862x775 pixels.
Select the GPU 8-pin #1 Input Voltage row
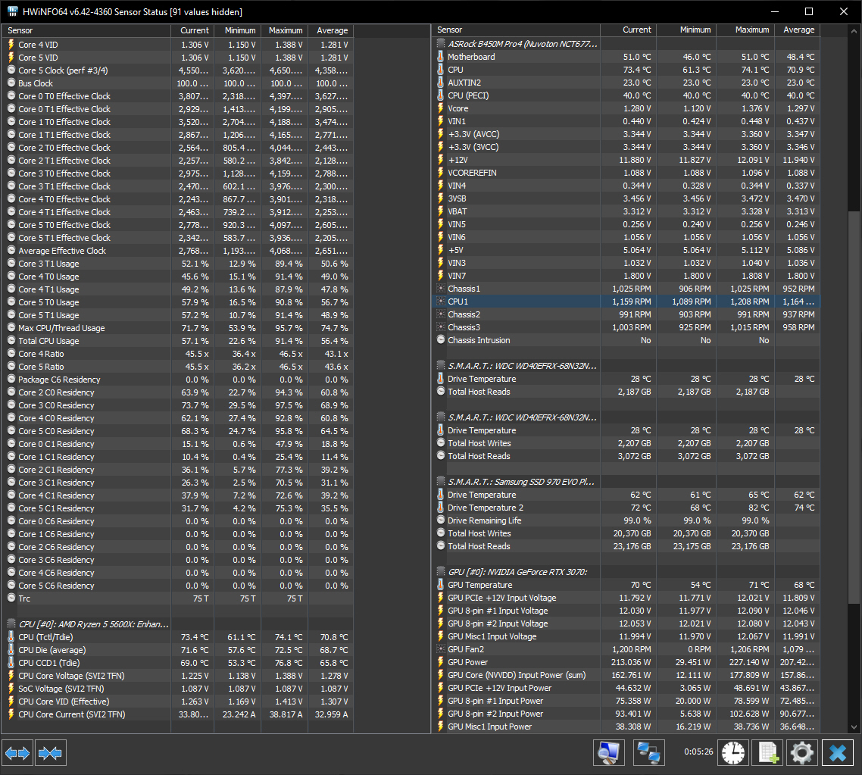pyautogui.click(x=626, y=611)
